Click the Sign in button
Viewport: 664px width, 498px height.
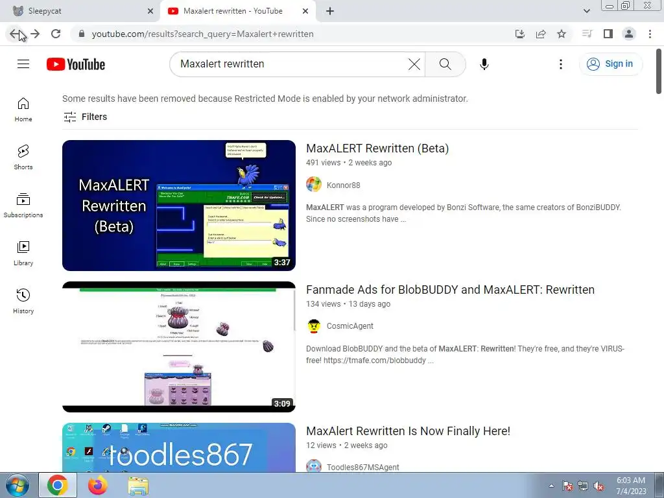[611, 64]
